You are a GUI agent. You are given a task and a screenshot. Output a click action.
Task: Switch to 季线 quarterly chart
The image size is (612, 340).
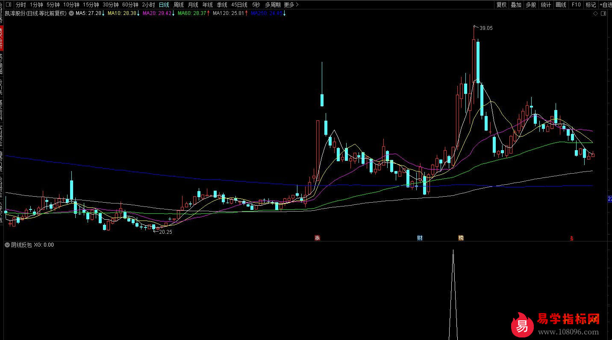(222, 5)
